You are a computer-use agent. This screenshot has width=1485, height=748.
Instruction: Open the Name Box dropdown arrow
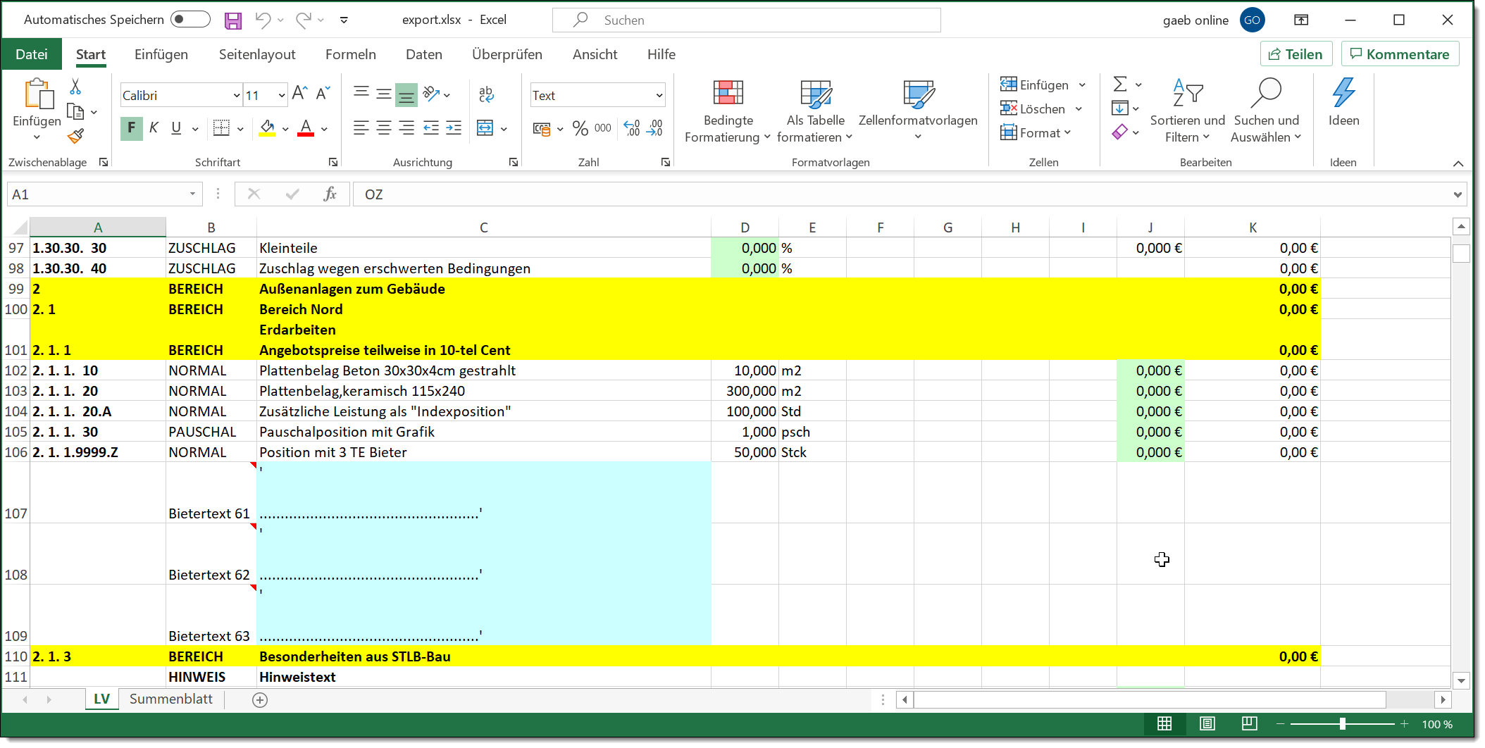point(192,194)
